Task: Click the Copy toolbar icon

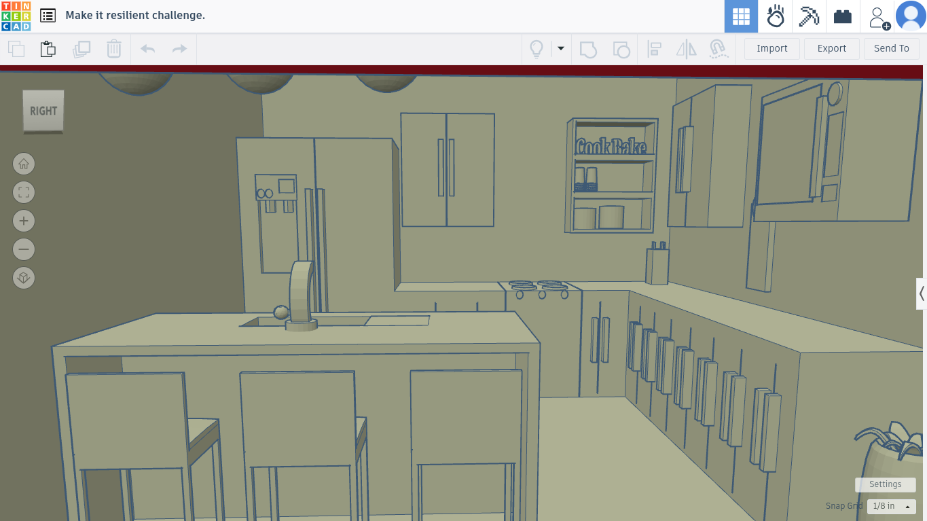Action: pyautogui.click(x=16, y=49)
